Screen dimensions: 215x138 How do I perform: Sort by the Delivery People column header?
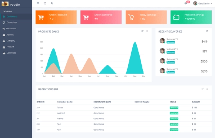click(142, 102)
